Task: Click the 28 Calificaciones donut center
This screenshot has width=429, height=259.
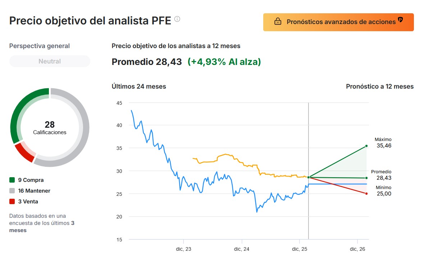Action: click(x=50, y=128)
